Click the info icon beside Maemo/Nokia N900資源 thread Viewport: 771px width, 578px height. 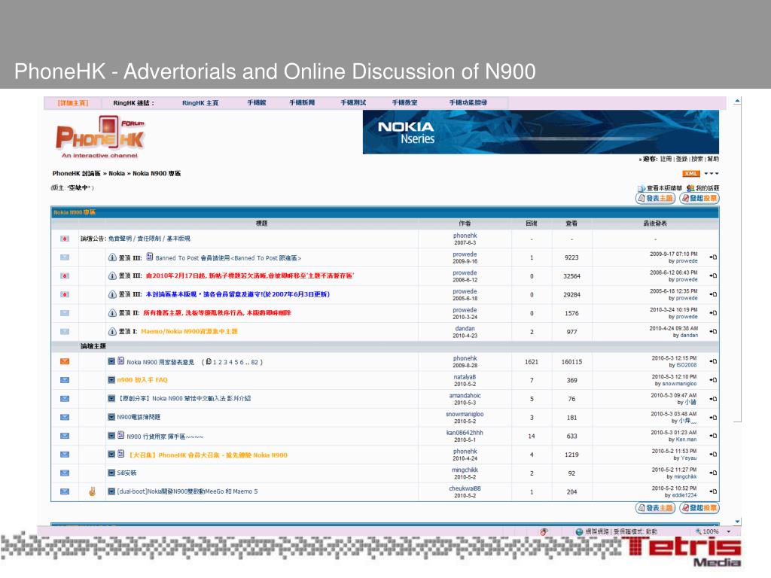coord(112,331)
